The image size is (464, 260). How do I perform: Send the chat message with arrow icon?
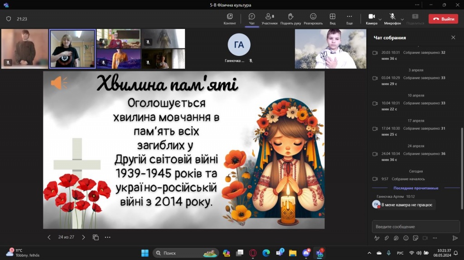tap(455, 238)
